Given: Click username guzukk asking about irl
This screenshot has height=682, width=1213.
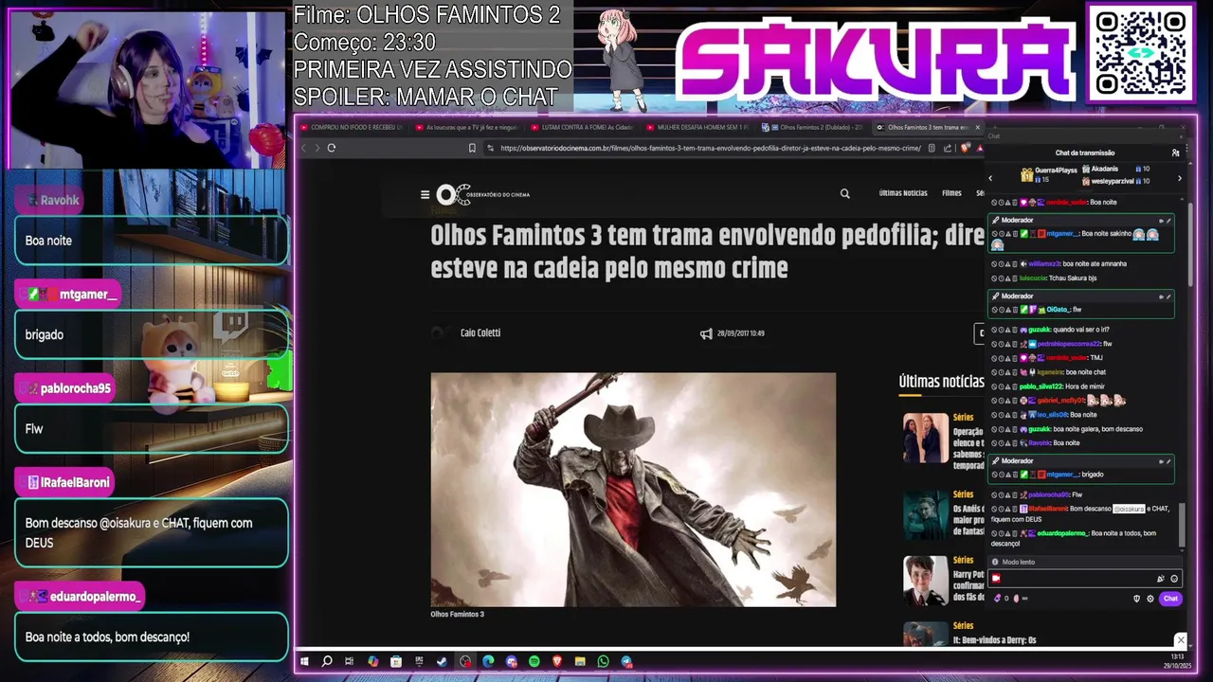Looking at the screenshot, I should (x=1040, y=329).
